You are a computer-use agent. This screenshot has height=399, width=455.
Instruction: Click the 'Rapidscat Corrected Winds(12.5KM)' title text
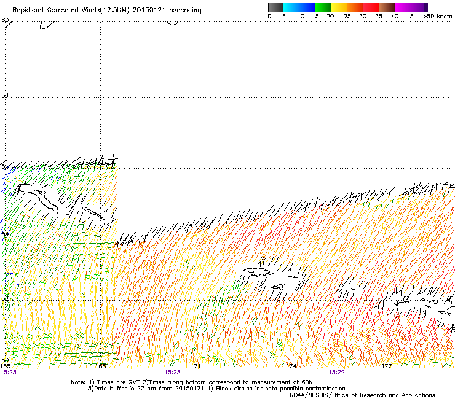[71, 10]
